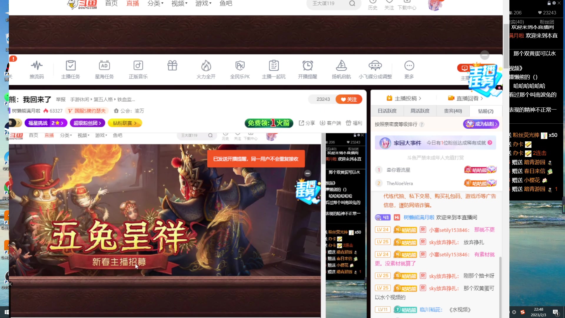Viewport: 565px width, 318px height.
Task: Open 小飞碟分成调整 UFO icon
Action: pyautogui.click(x=375, y=69)
